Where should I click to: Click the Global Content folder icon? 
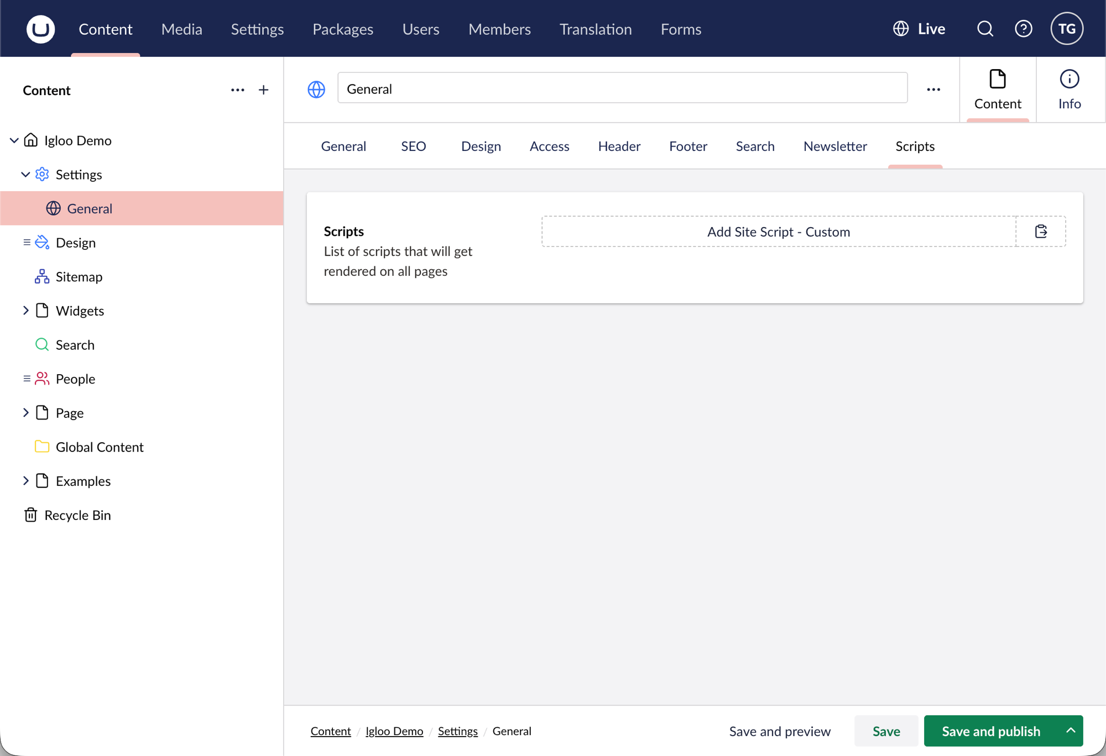(42, 447)
